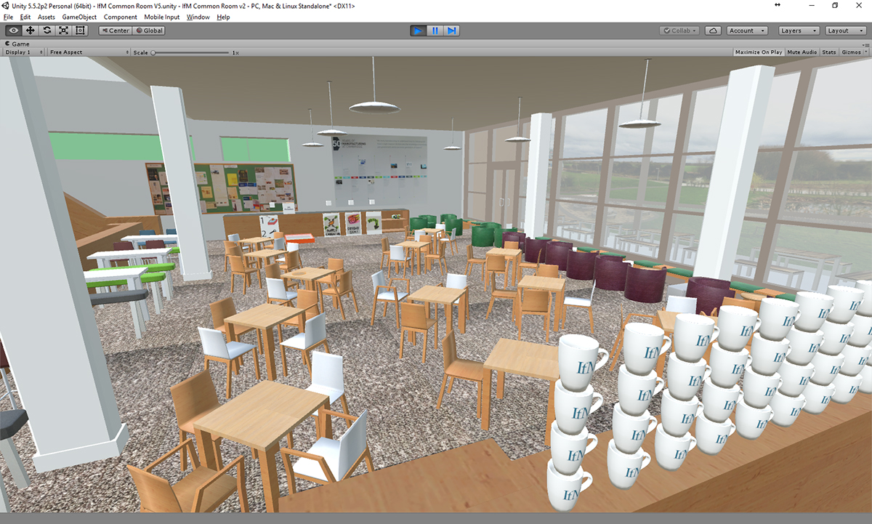This screenshot has width=872, height=524.
Task: Toggle pivot mode Center button
Action: click(x=115, y=31)
